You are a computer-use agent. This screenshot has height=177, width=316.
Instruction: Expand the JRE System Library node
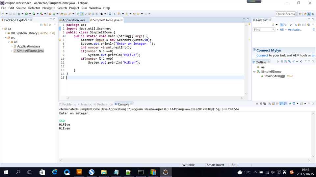[x=6, y=33]
